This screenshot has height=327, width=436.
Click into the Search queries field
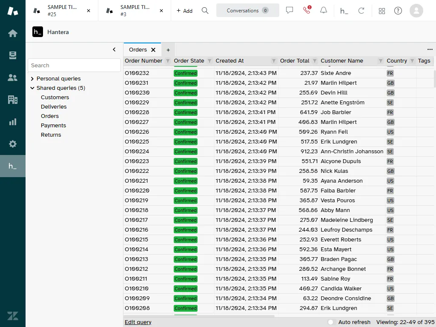[74, 65]
